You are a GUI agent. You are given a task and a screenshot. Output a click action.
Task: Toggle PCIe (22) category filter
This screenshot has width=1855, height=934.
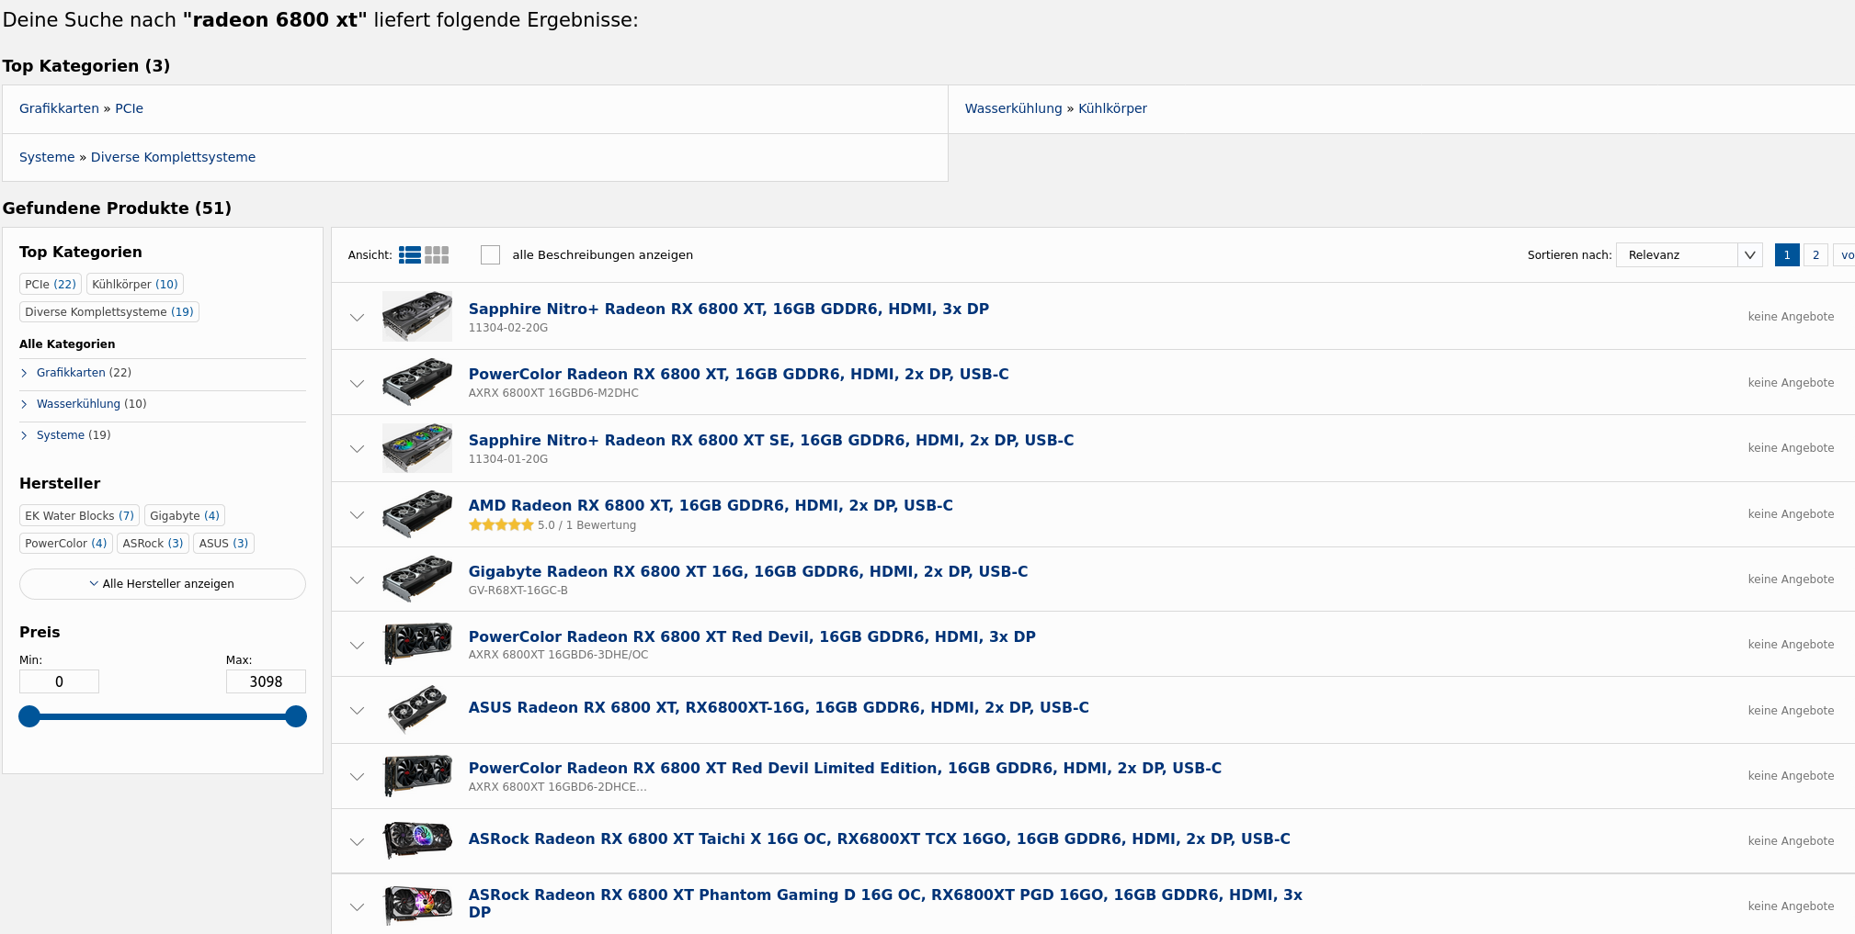[x=51, y=285]
